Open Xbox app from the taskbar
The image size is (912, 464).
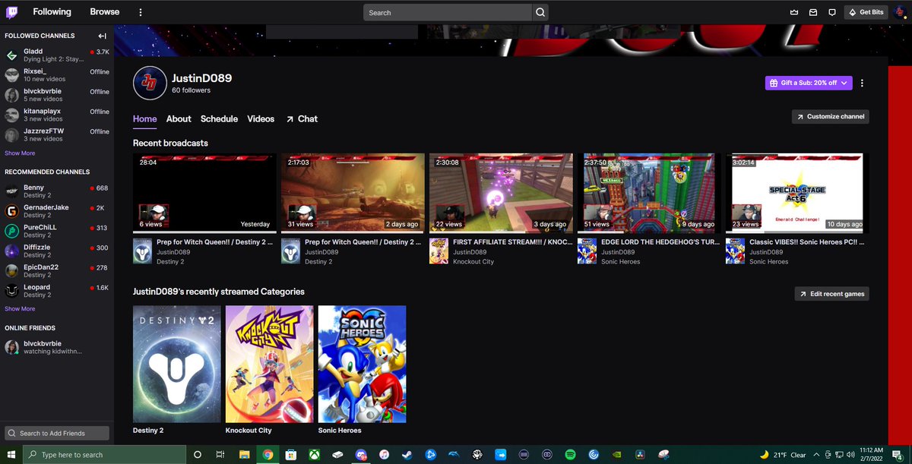pyautogui.click(x=314, y=454)
